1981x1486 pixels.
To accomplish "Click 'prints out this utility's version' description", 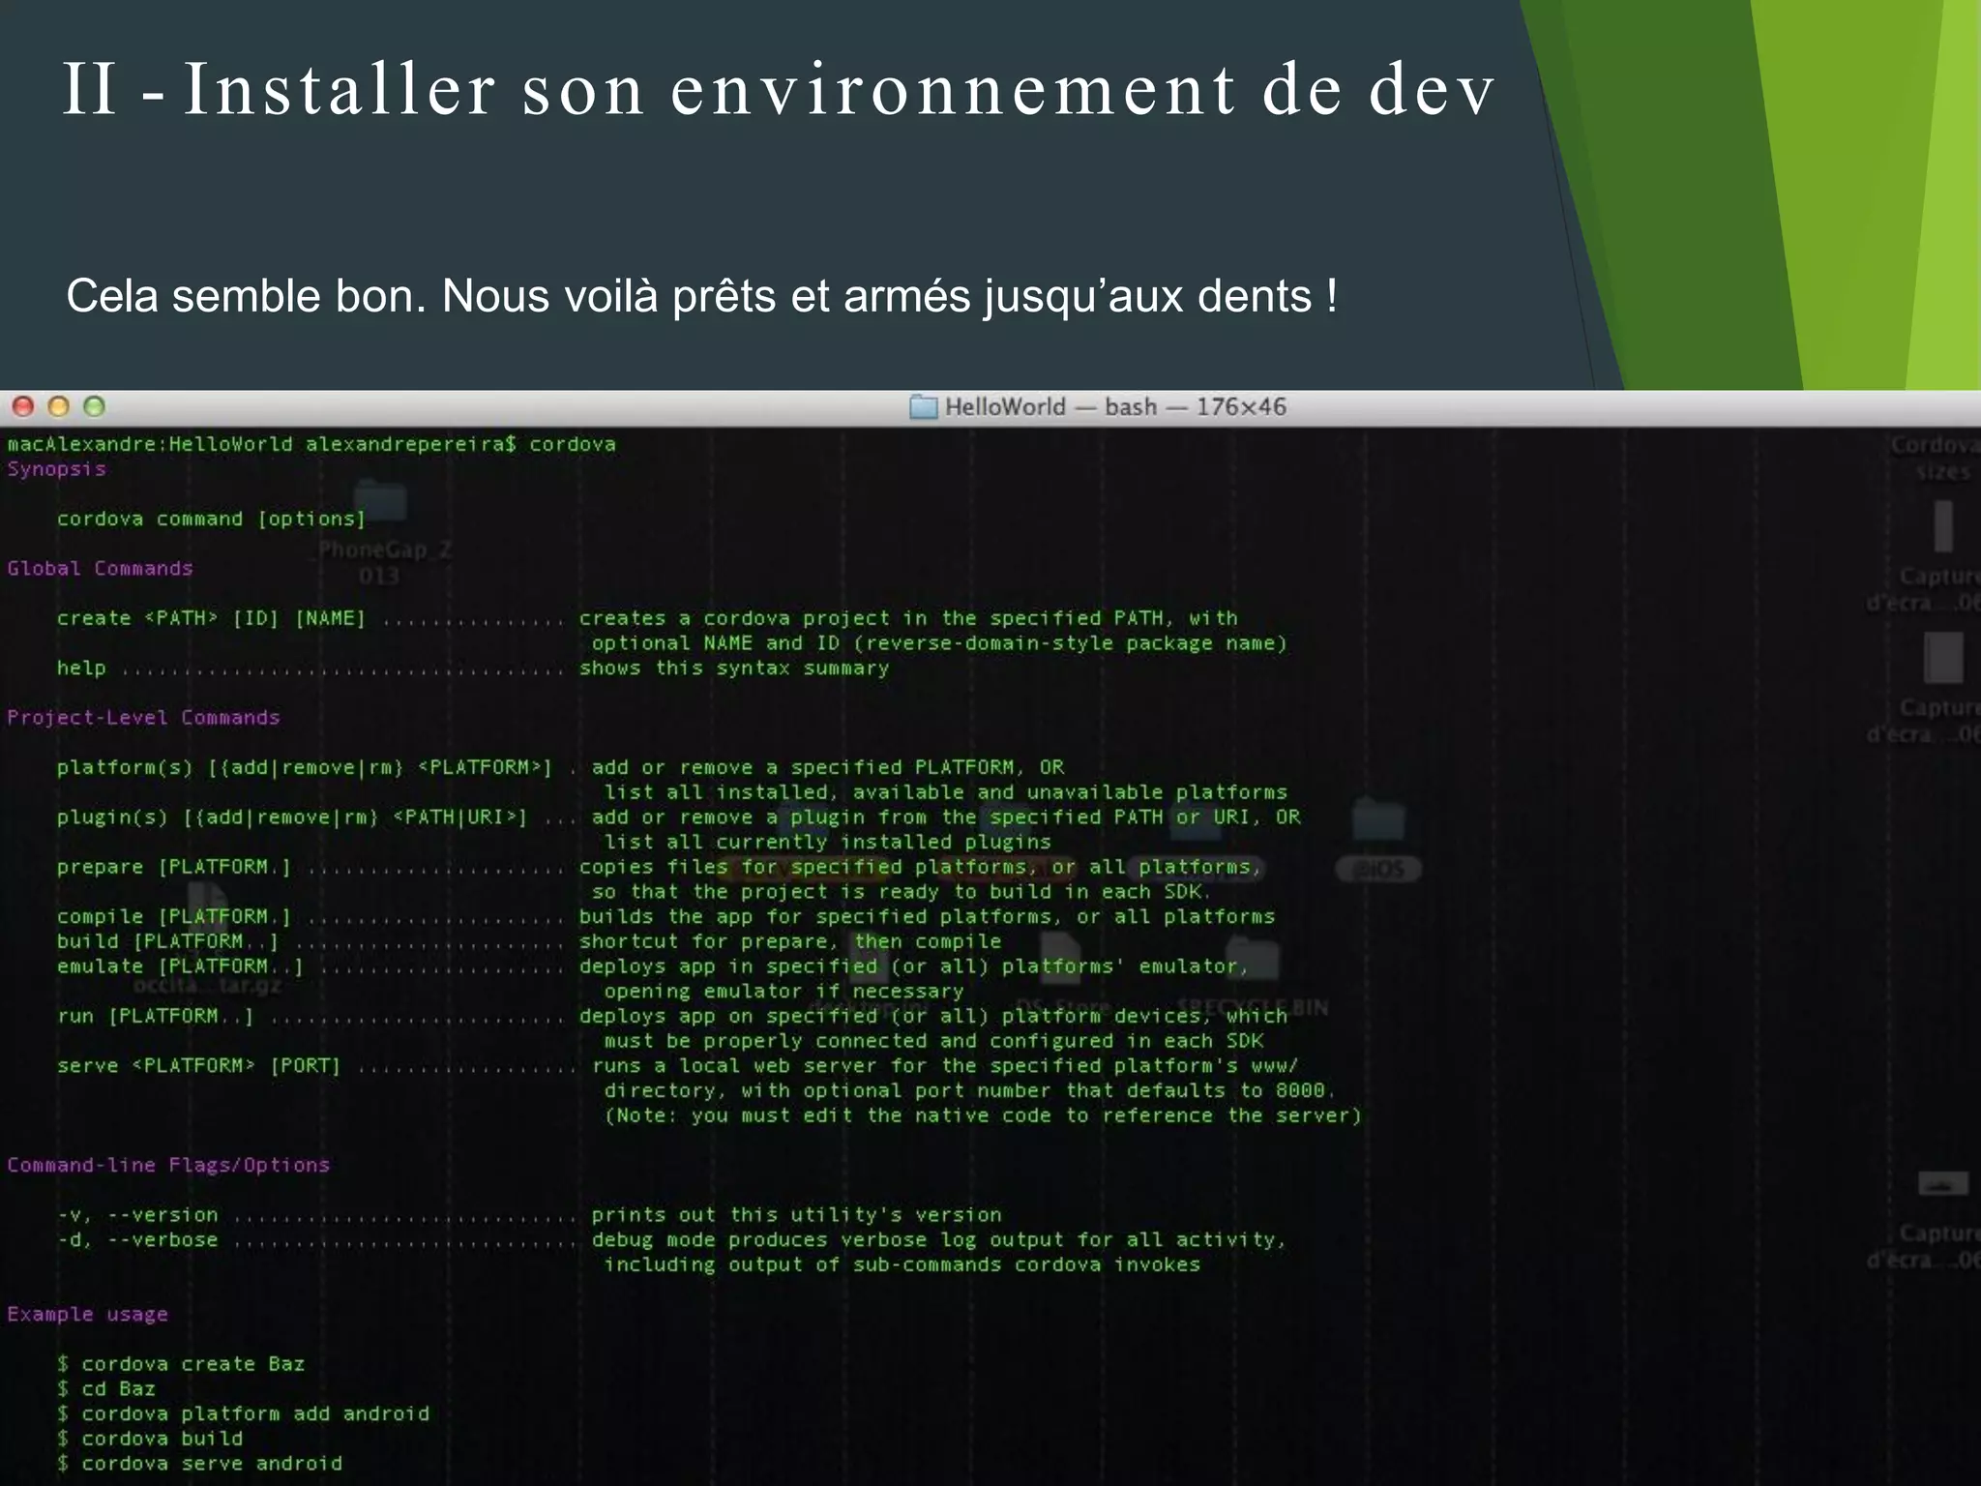I will coord(796,1215).
